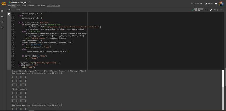This screenshot has height=111, width=226.
Task: Click the 'while current_state' code line
Action: pos(34,22)
